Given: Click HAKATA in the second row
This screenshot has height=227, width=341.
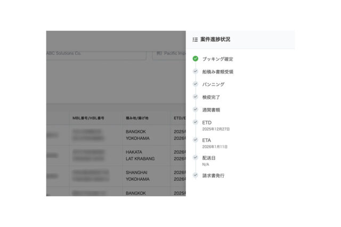Looking at the screenshot, I should tap(134, 152).
